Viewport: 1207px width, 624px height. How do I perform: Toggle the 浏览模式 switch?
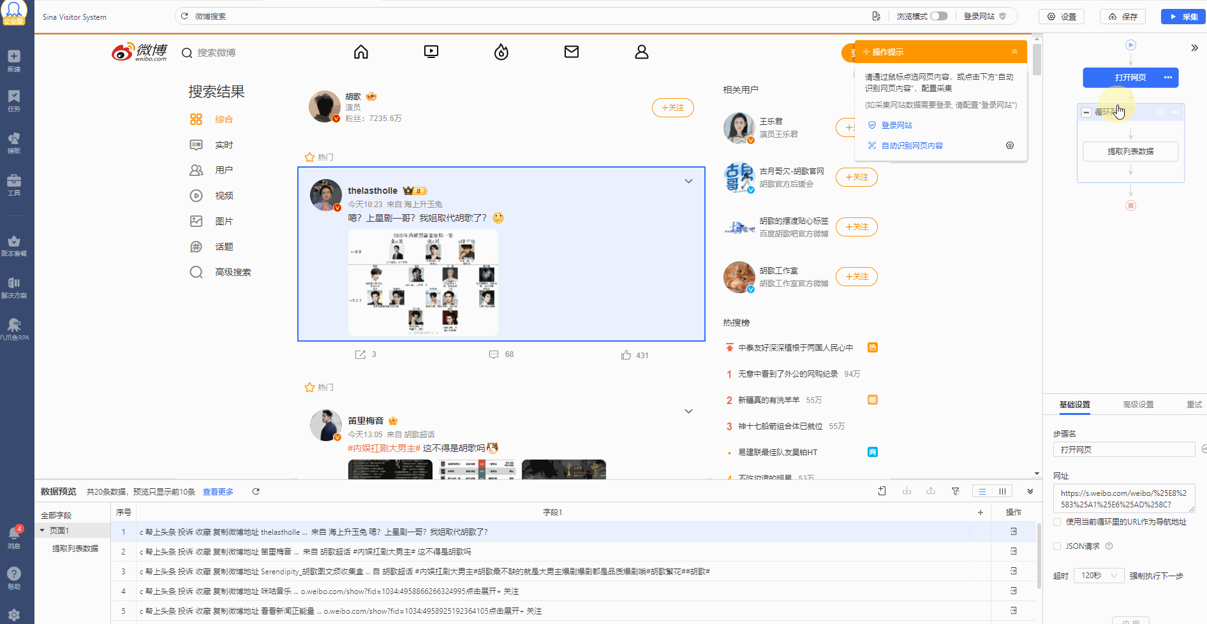point(939,16)
